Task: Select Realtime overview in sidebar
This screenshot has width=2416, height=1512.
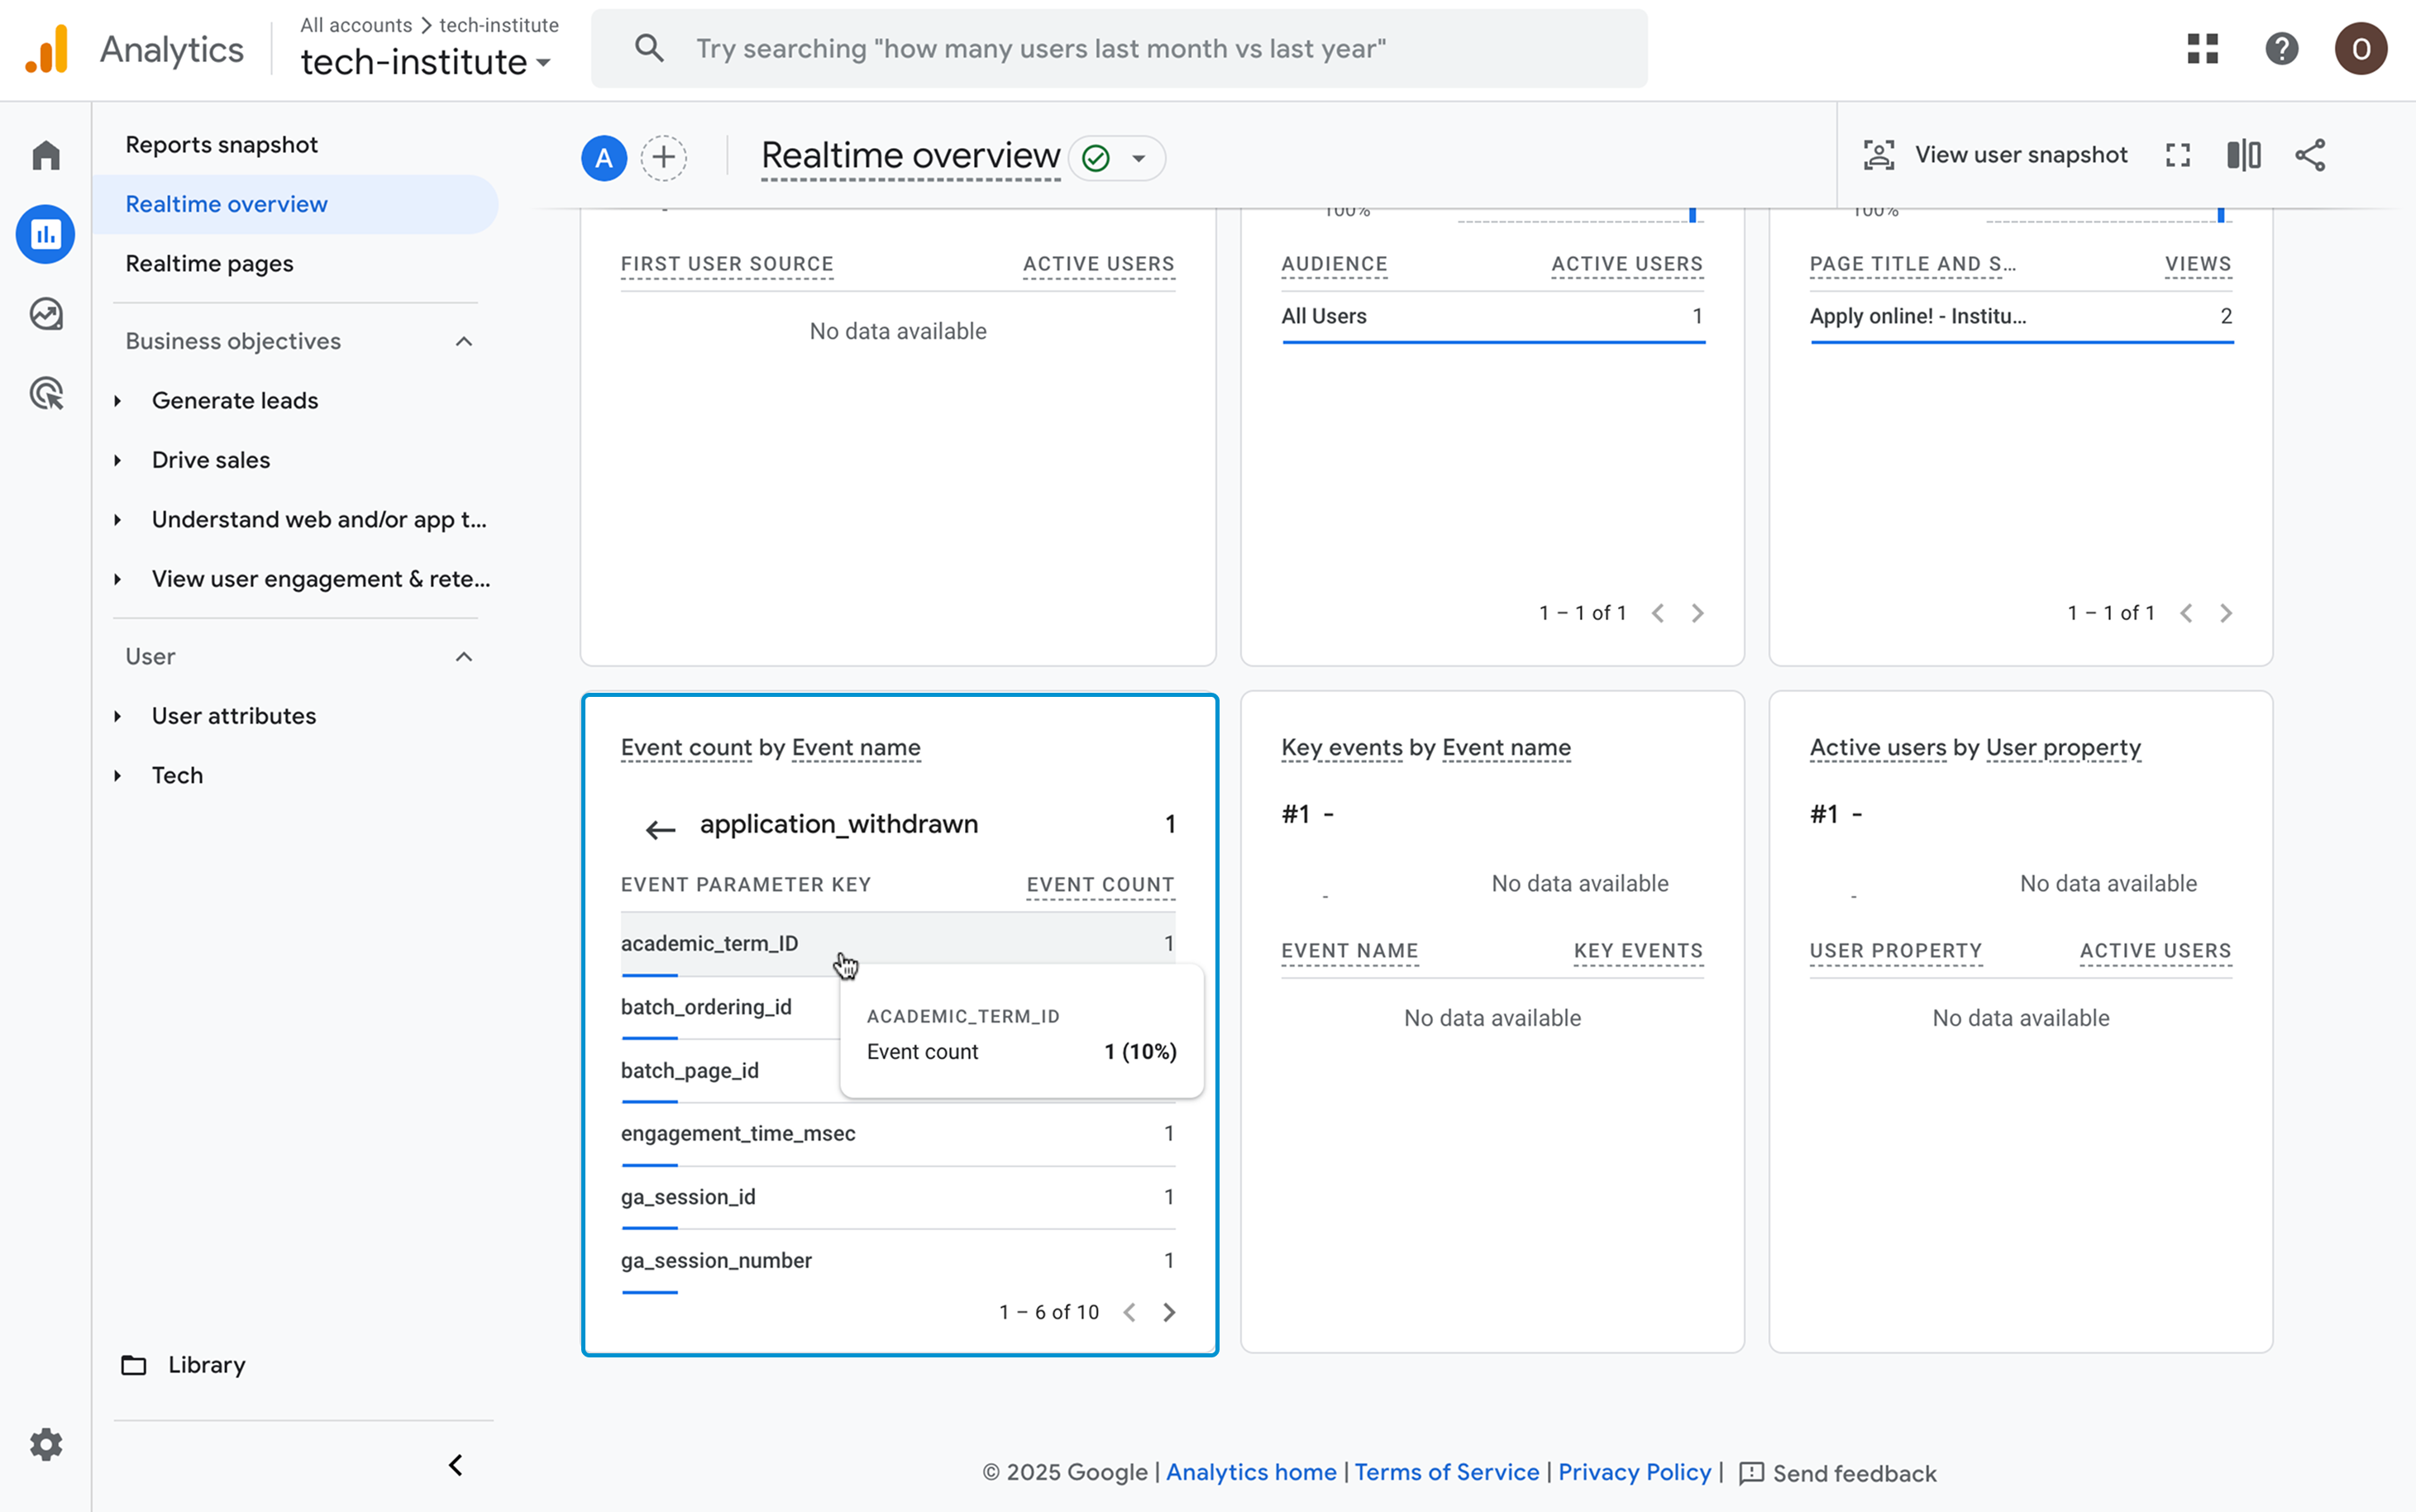Action: (295, 204)
